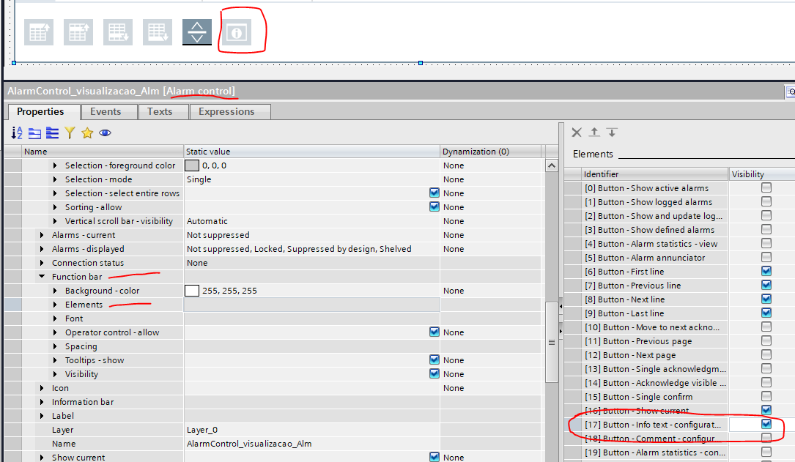Screen dimensions: 795x462
Task: Sort properties alphabetically with A-Z icon
Action: click(18, 133)
